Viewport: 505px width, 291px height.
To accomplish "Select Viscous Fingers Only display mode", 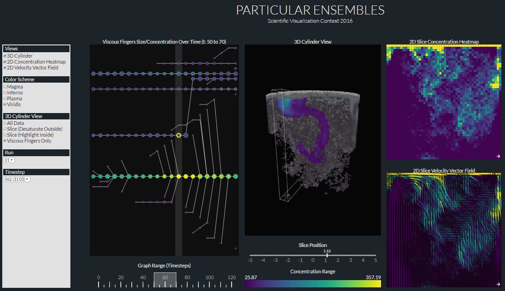I will (5, 141).
